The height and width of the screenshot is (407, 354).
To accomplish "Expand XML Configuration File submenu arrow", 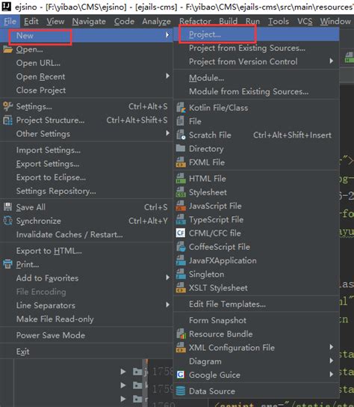I will point(331,347).
